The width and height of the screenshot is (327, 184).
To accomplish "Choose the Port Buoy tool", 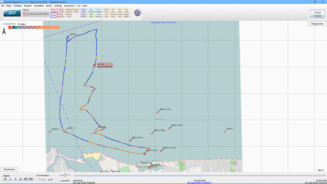I will (x=113, y=11).
